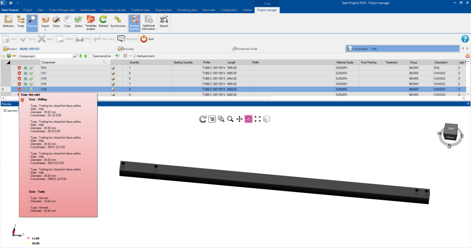Viewport: 471px width, 248px height.
Task: Click the fit-to-screen icon in preview
Action: tap(258, 119)
